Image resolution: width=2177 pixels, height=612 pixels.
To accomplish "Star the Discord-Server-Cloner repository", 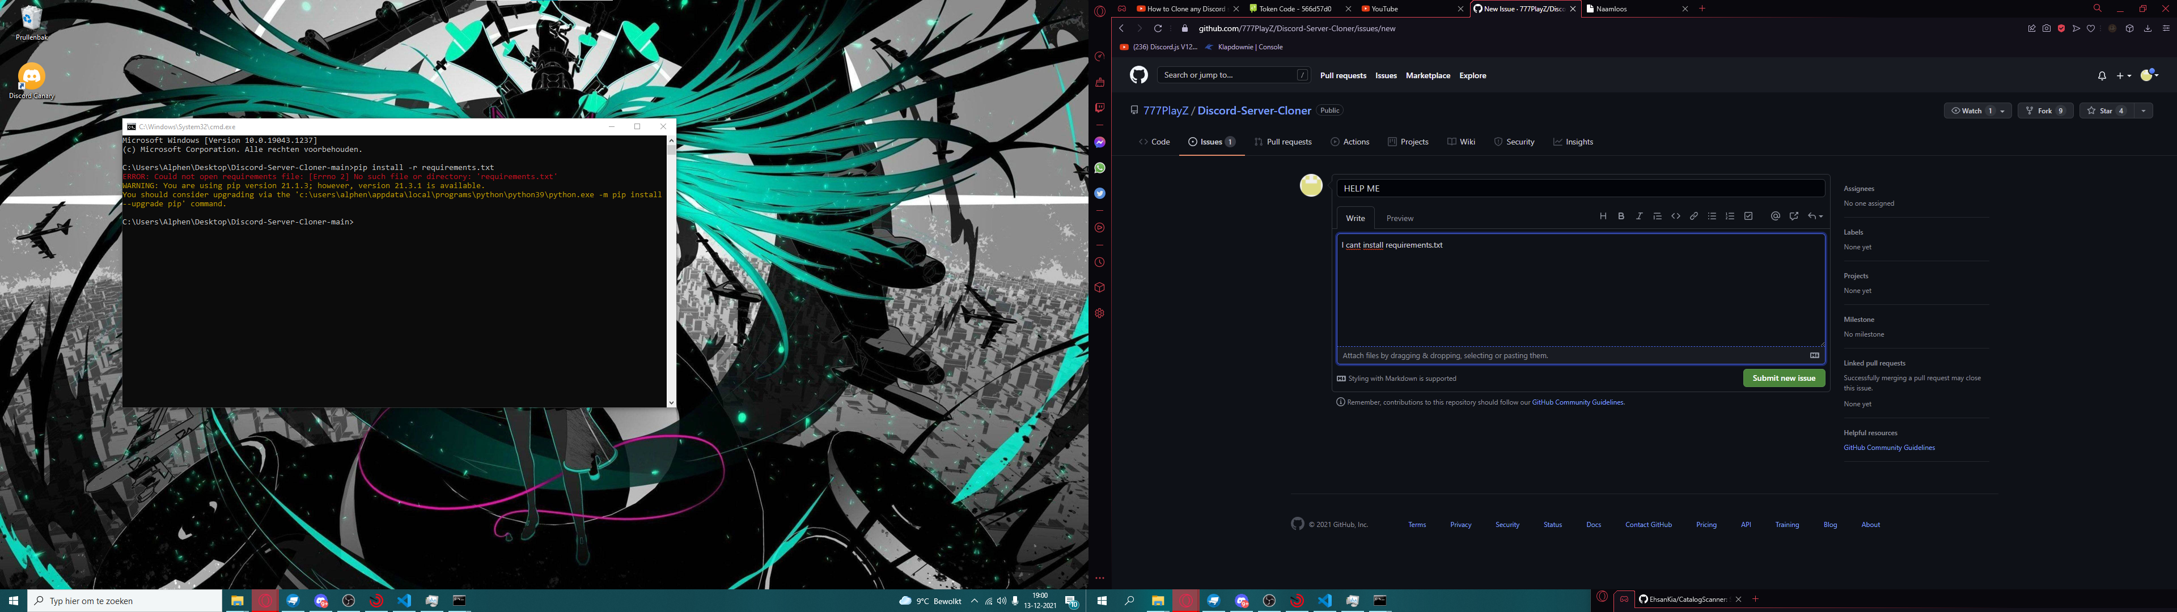I will pos(2105,110).
